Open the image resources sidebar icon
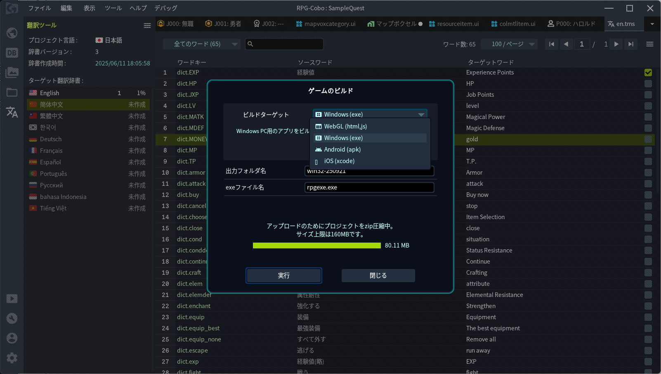Image resolution: width=661 pixels, height=374 pixels. [12, 72]
